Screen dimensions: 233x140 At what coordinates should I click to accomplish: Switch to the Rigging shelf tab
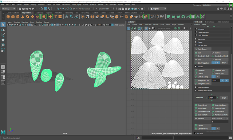tap(48, 13)
